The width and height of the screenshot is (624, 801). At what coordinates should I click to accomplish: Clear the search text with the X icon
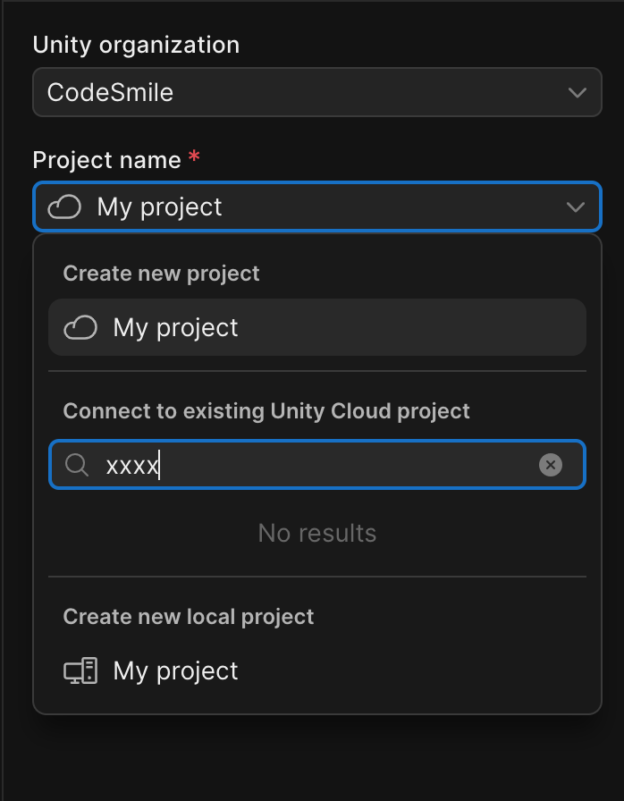point(551,465)
